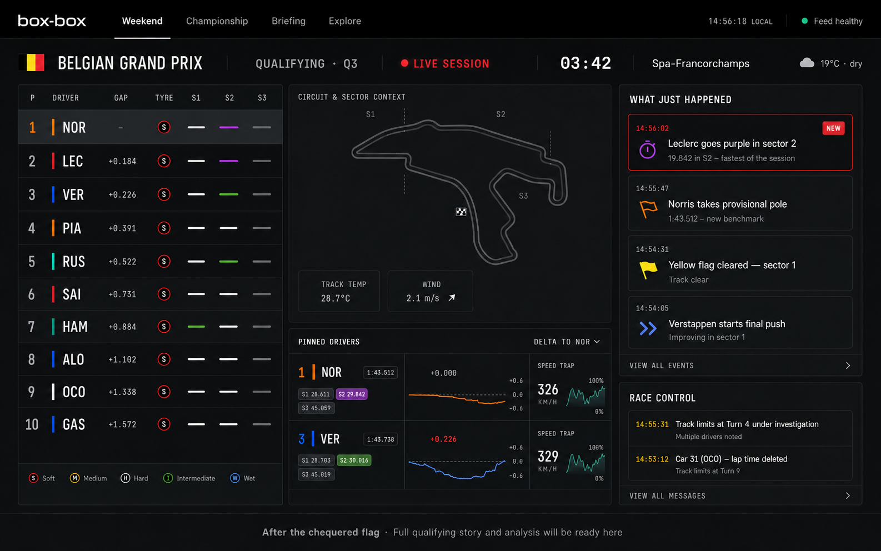Click the Wet tyre legend icon
The width and height of the screenshot is (881, 551).
235,478
